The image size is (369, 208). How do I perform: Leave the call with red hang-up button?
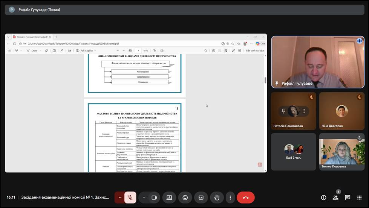click(246, 197)
